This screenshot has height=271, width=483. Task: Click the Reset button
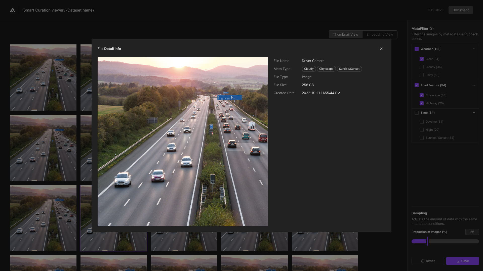[x=428, y=261]
